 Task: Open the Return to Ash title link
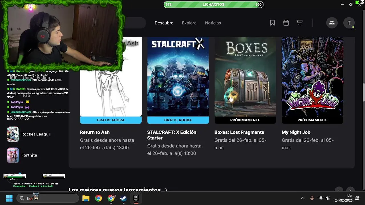[x=95, y=132]
